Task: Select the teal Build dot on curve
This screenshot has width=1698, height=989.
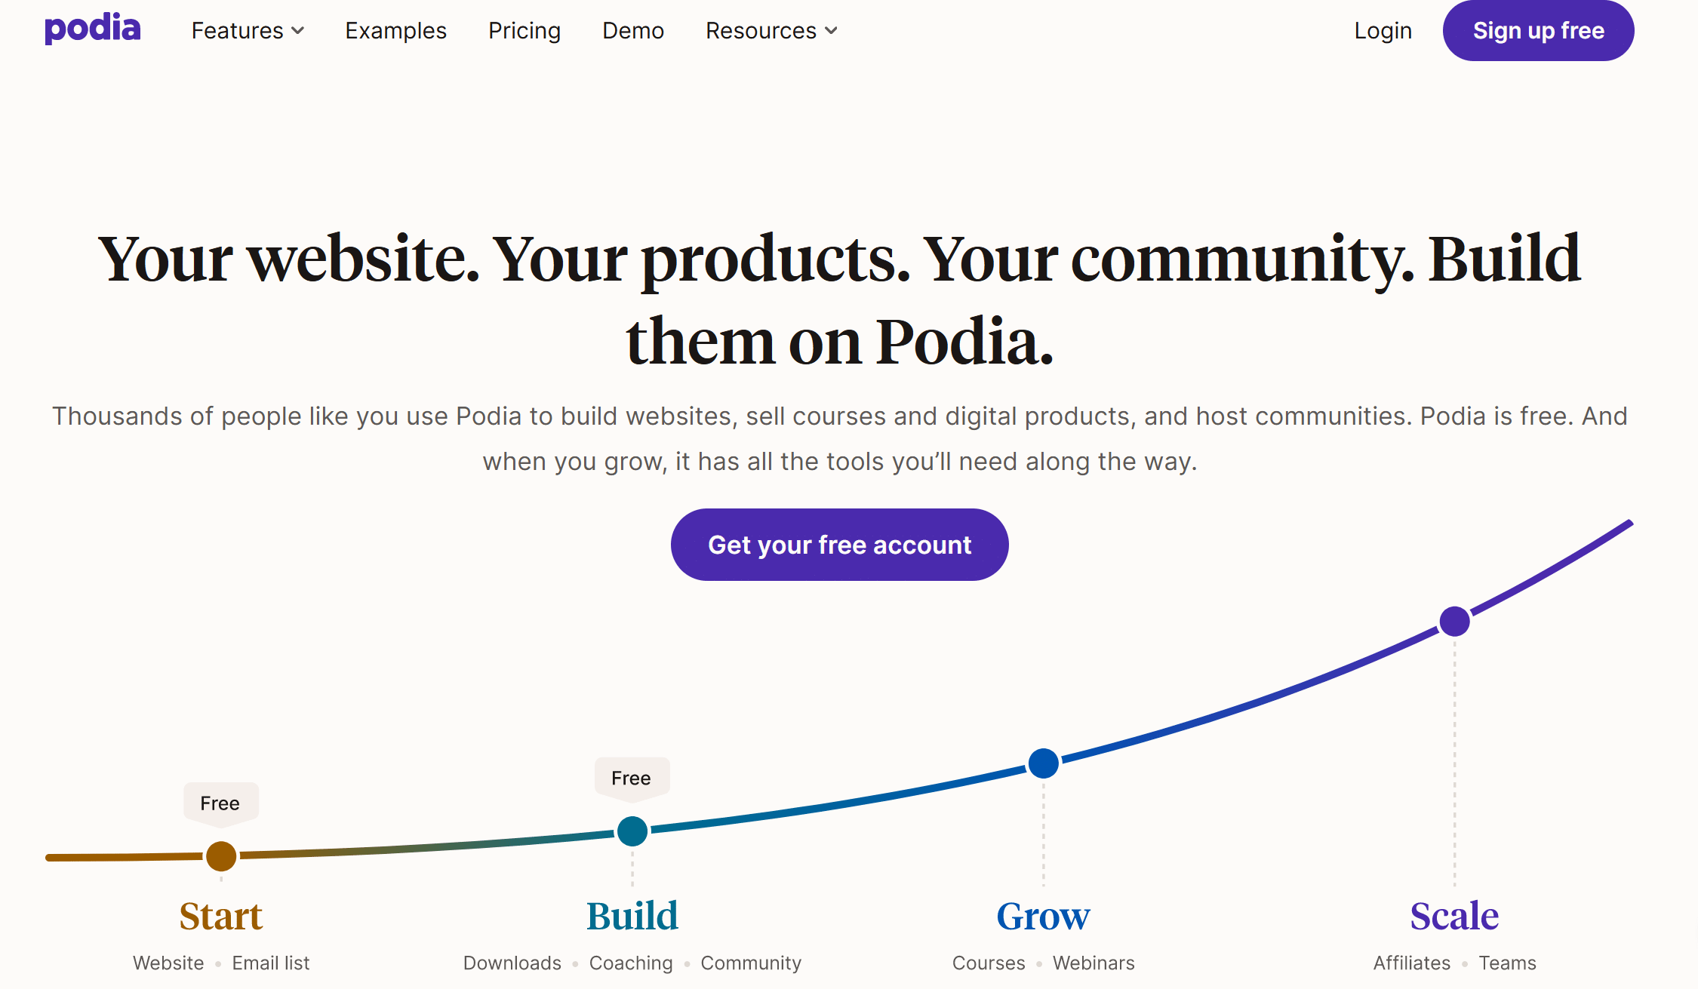Action: [632, 831]
